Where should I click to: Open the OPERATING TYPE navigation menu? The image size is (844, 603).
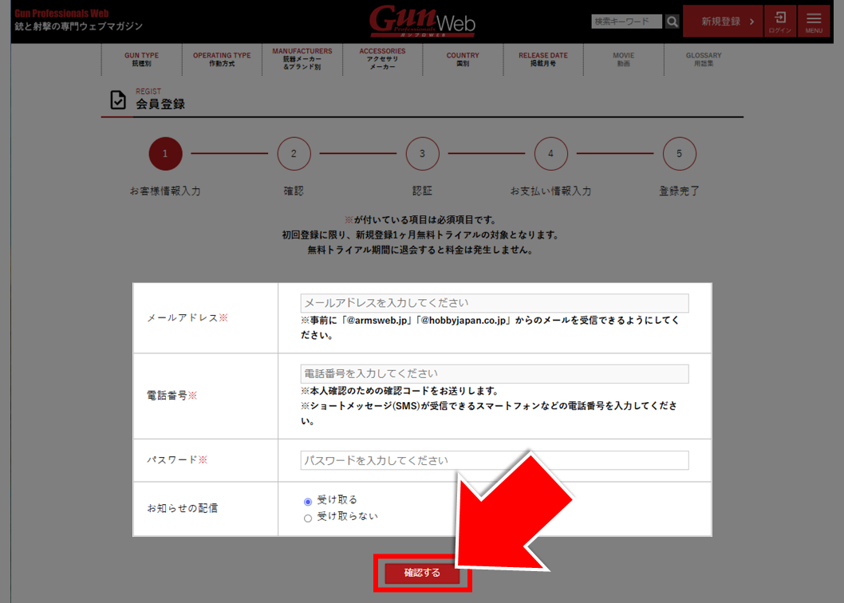point(222,60)
